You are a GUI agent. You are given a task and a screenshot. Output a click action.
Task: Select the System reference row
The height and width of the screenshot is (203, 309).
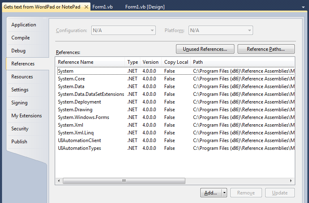tap(176, 71)
